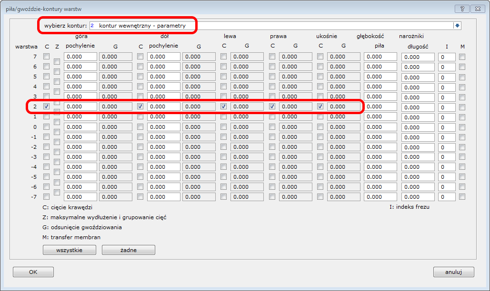Uncheck góra C checkbox for layer 2
This screenshot has width=490, height=291.
46,107
